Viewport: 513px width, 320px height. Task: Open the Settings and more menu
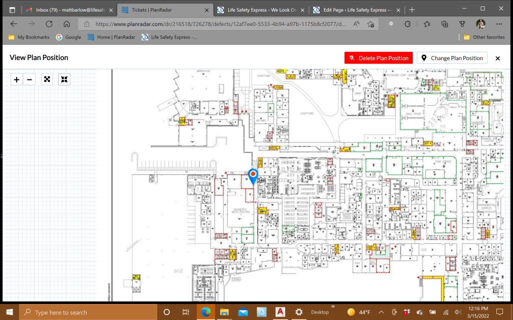(x=499, y=24)
